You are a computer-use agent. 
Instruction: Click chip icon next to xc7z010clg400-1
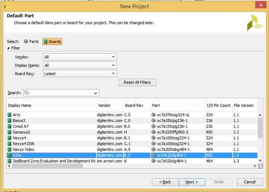[x=154, y=155]
